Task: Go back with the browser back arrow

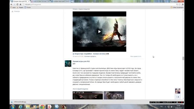Action: coord(12,5)
